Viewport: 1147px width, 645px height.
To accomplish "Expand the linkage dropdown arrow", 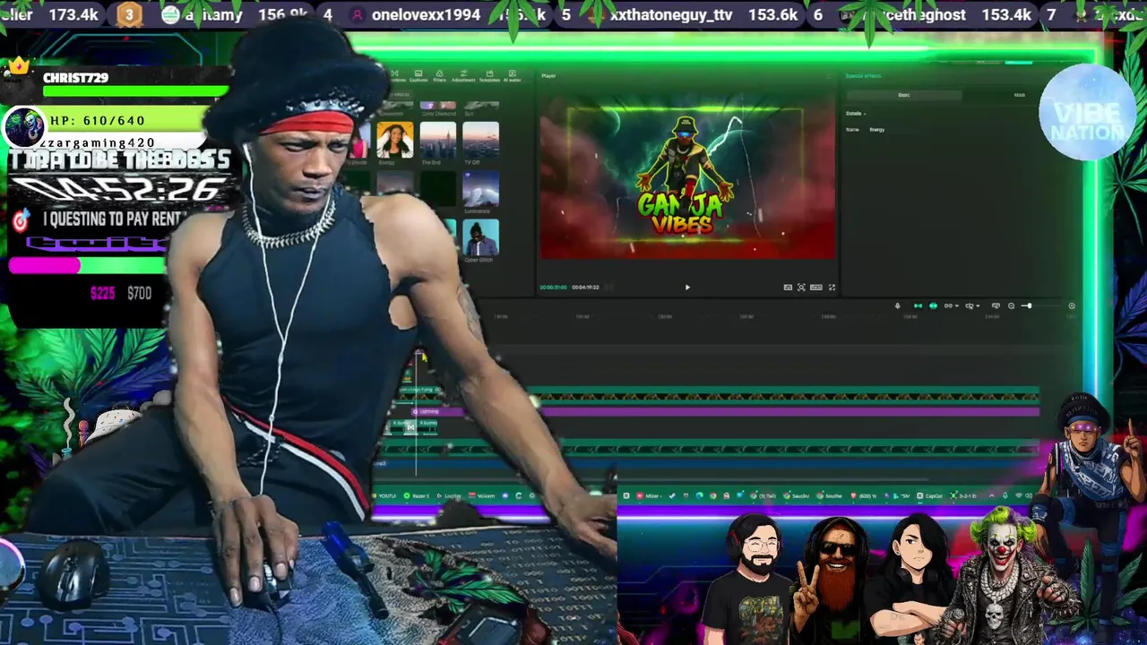I will (957, 305).
